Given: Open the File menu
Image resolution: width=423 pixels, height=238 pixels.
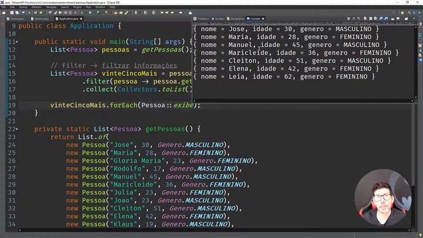Looking at the screenshot, I should pyautogui.click(x=3, y=7).
